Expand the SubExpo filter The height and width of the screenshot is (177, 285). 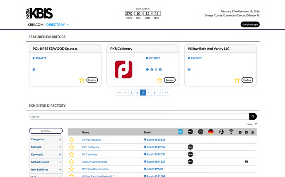pos(46,147)
